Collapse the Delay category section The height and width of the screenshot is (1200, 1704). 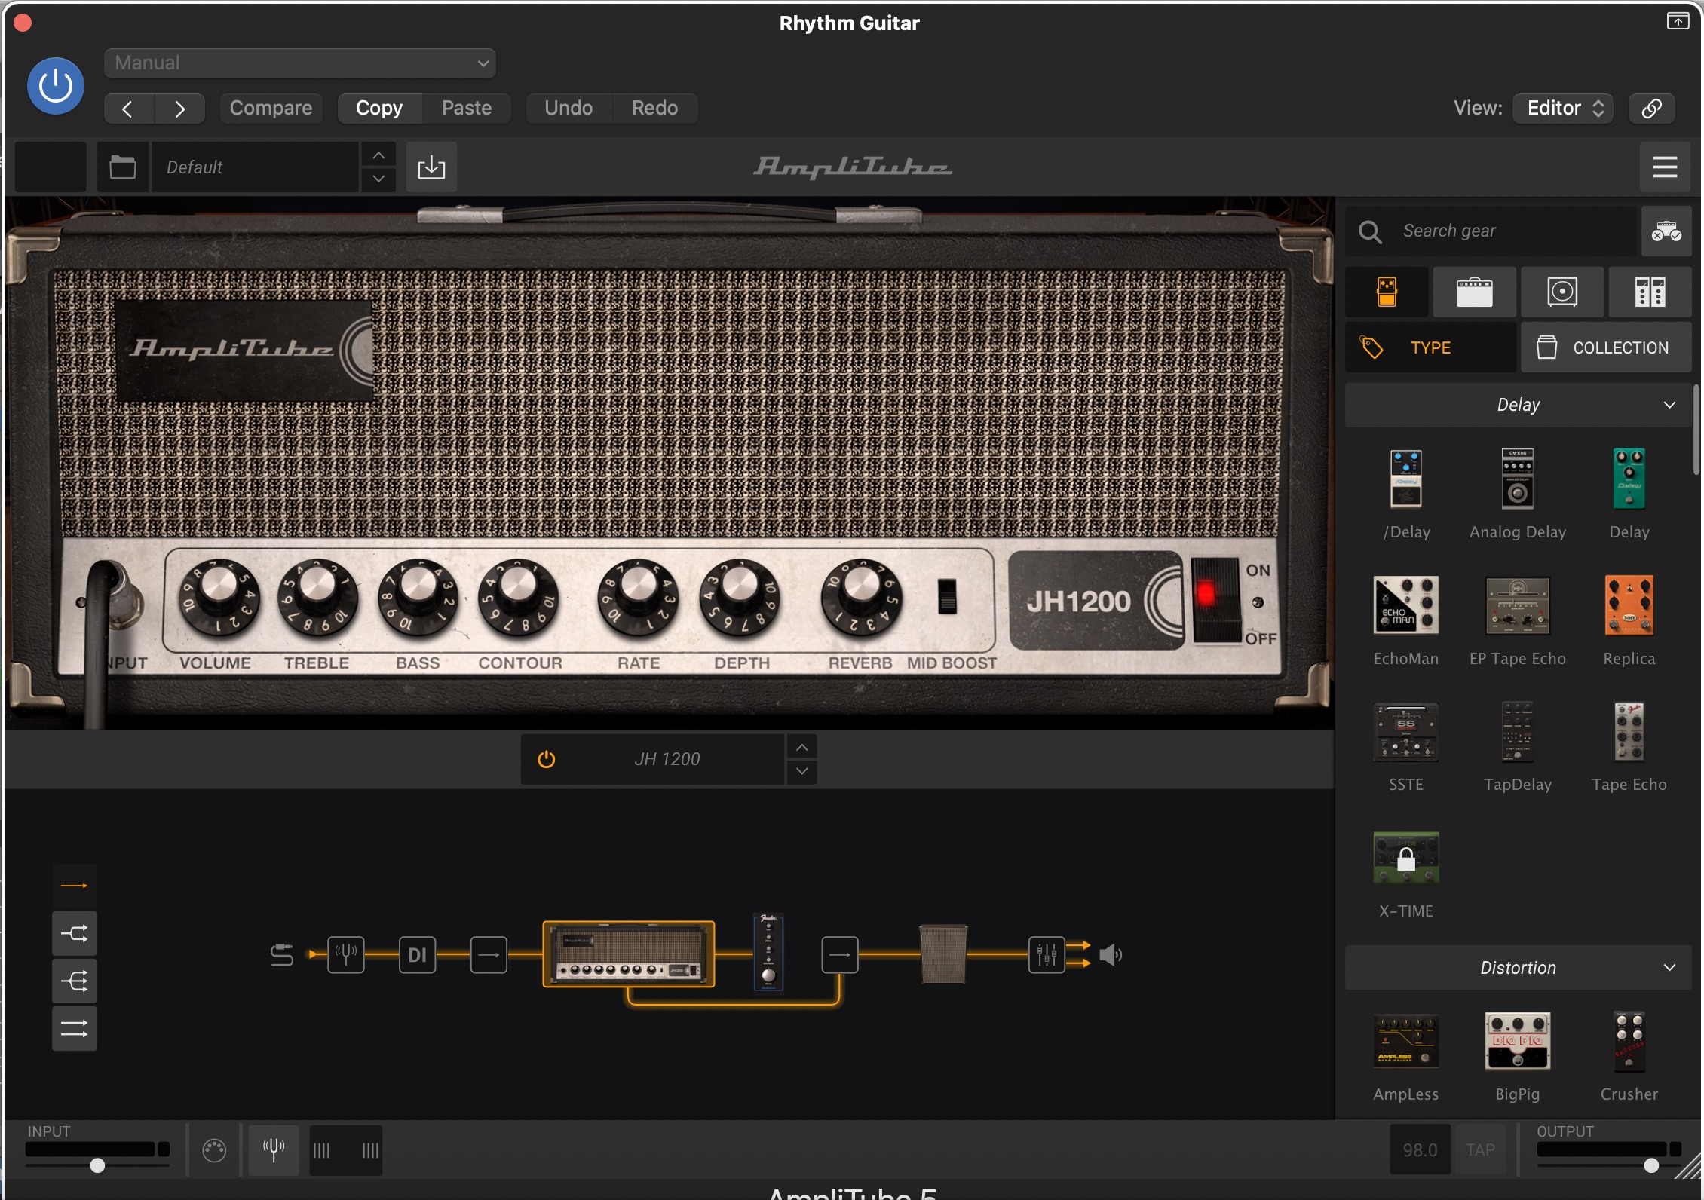(1518, 405)
